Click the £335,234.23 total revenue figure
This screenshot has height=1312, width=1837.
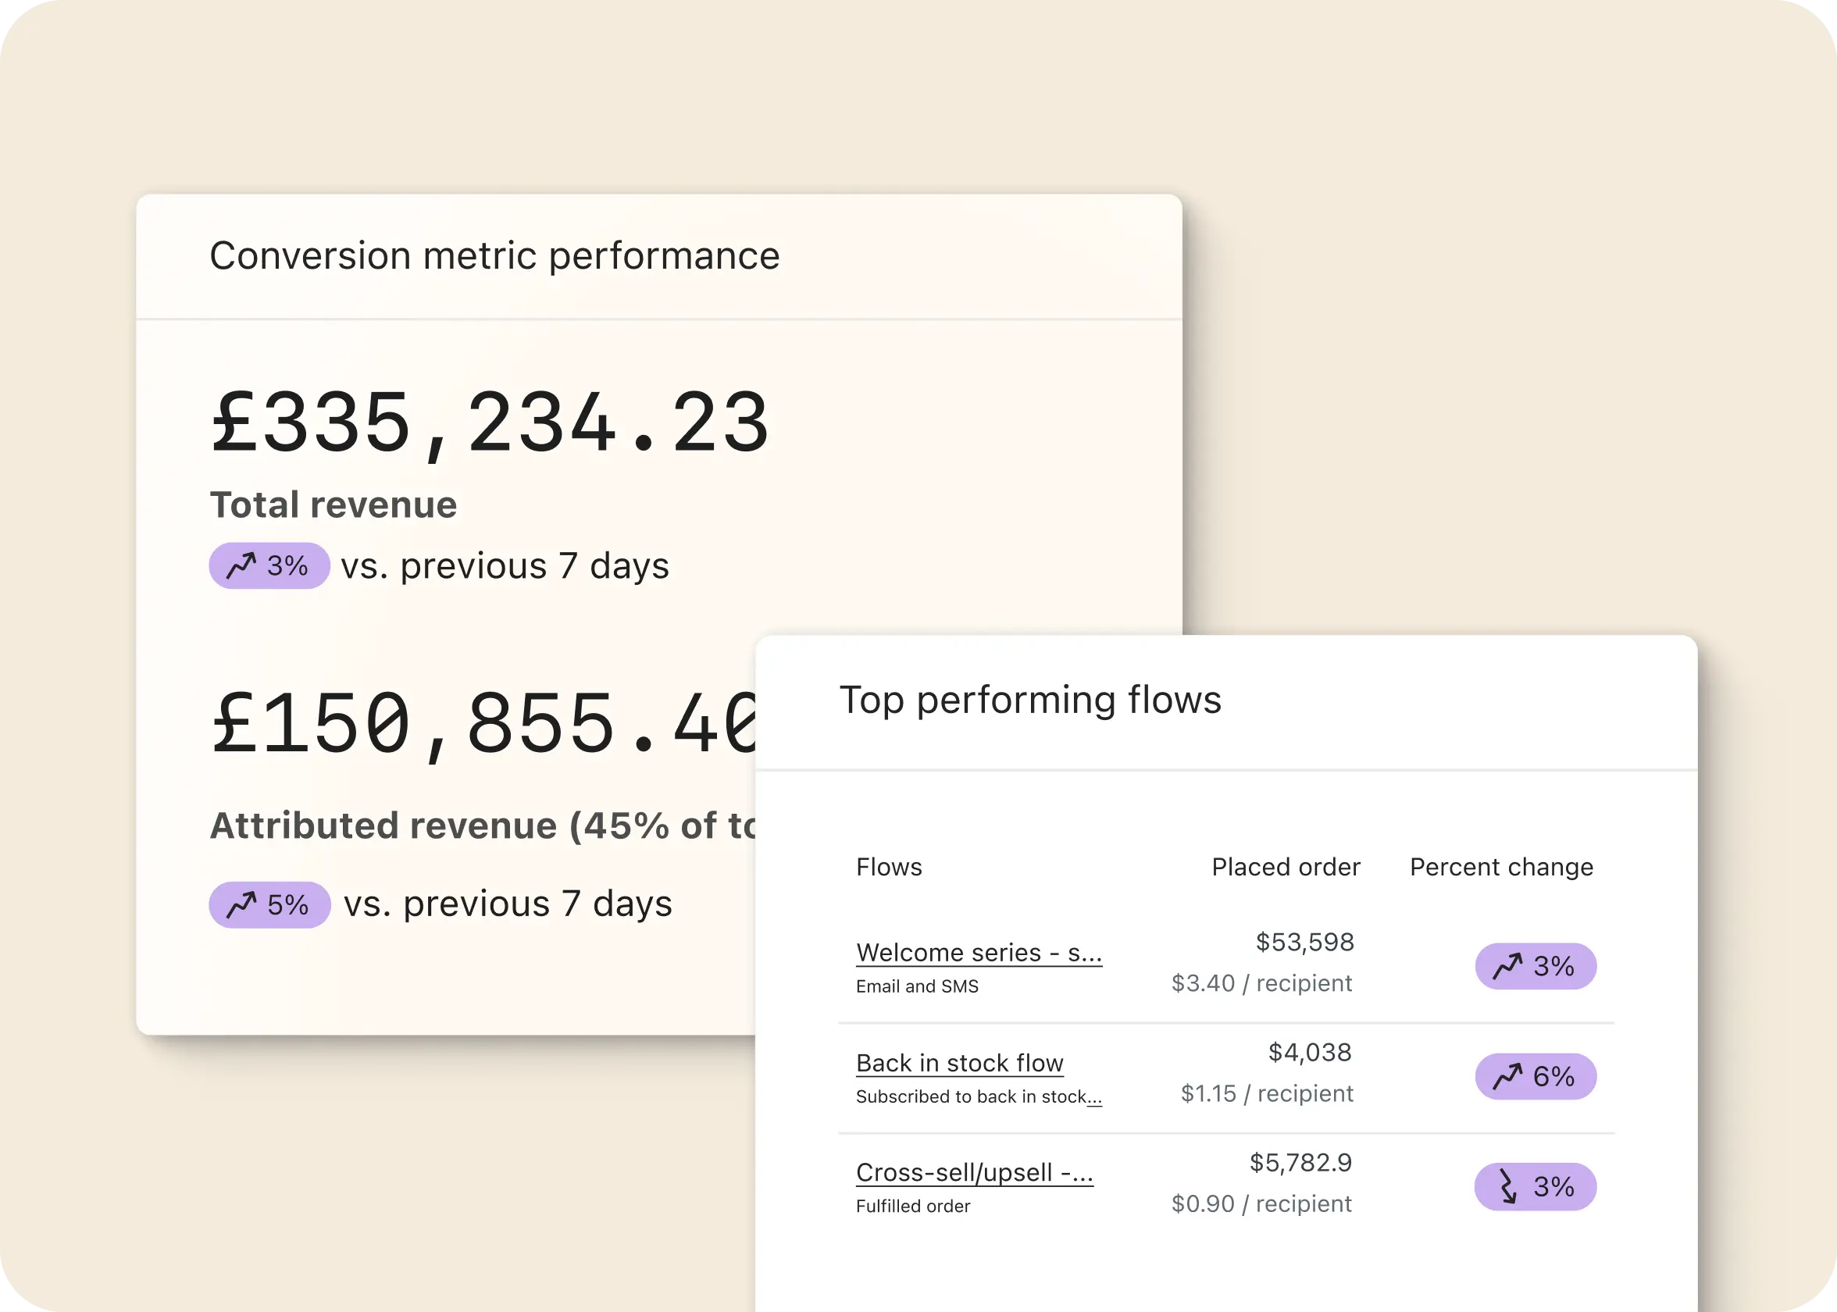tap(490, 423)
